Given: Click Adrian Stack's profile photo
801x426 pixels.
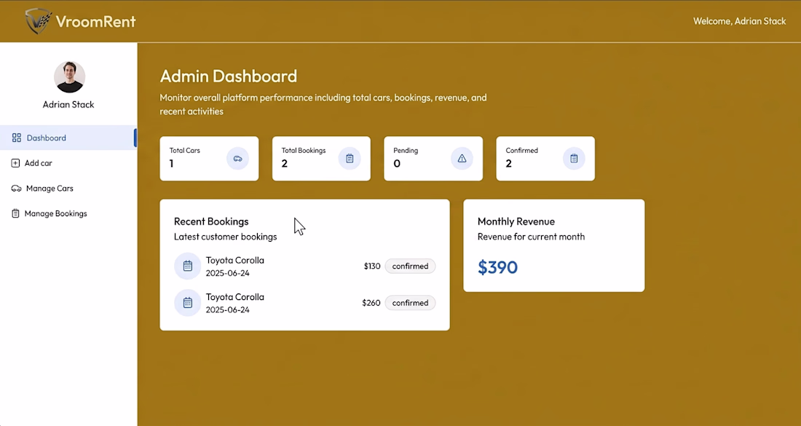Looking at the screenshot, I should pos(69,77).
